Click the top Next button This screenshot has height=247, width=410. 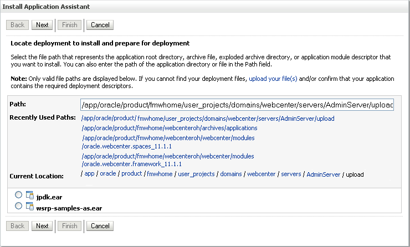[42, 25]
